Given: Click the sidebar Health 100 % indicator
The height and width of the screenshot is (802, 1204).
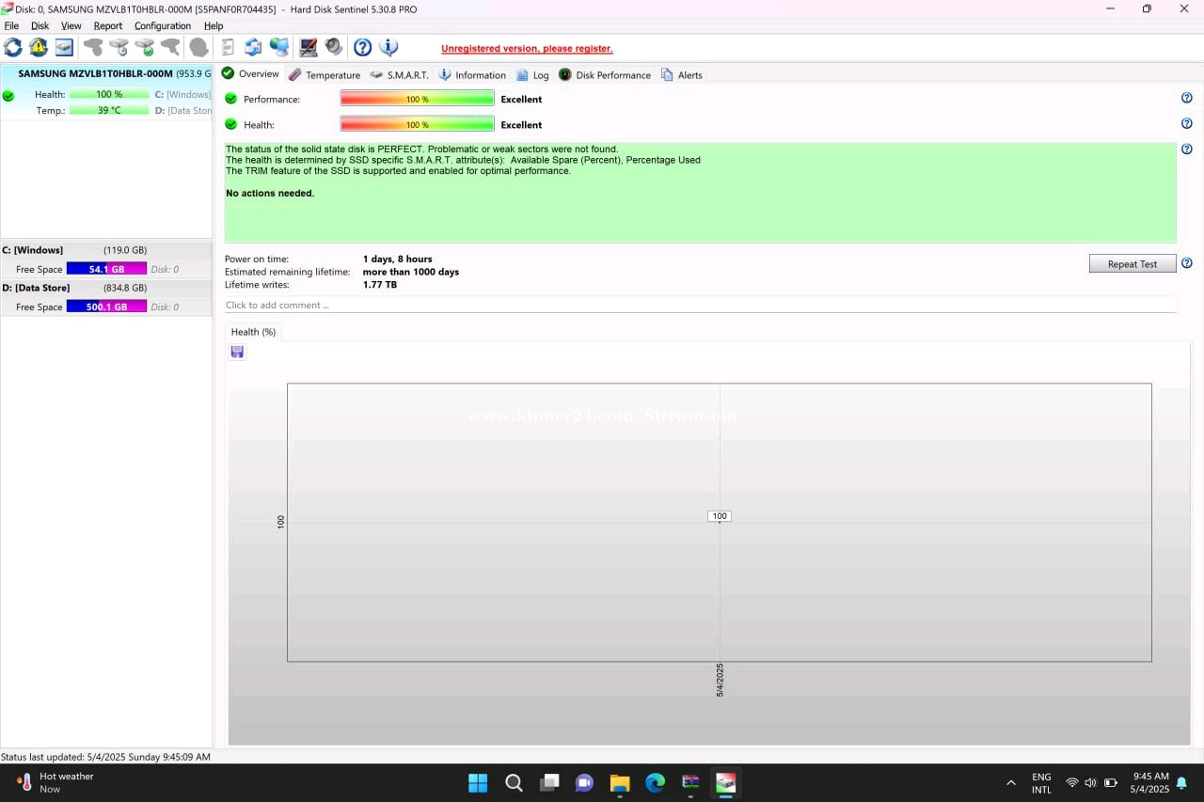Looking at the screenshot, I should click(109, 94).
